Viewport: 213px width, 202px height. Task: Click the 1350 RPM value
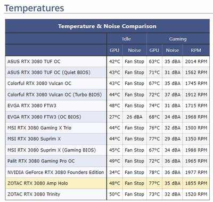[x=196, y=139]
